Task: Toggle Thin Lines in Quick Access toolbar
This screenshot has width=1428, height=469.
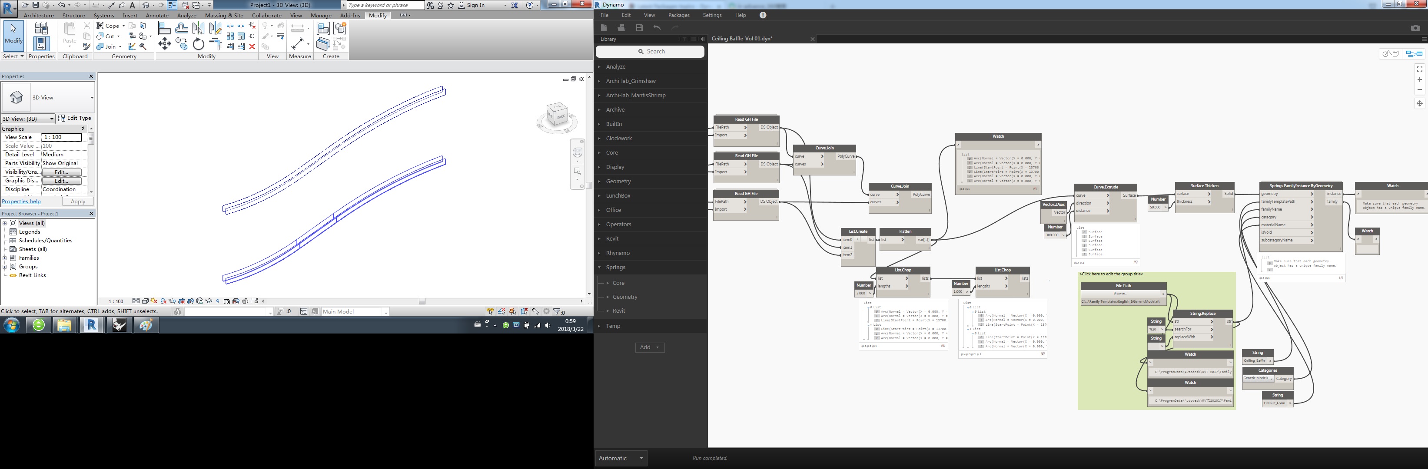Action: click(172, 5)
